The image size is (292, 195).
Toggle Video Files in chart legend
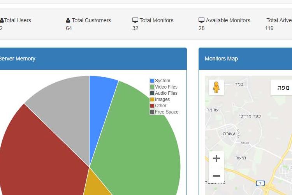[x=166, y=87]
